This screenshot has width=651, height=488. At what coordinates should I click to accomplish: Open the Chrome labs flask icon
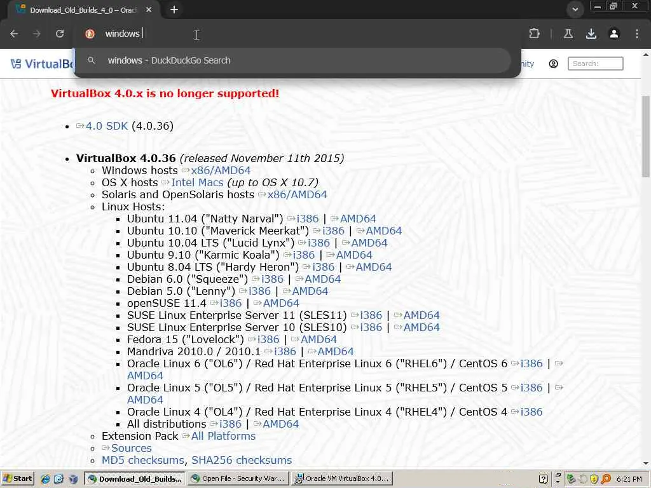click(x=568, y=34)
